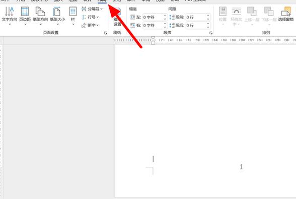The height and width of the screenshot is (199, 296).
Task: Increase the 左 left indent stepper
Action: click(x=165, y=16)
